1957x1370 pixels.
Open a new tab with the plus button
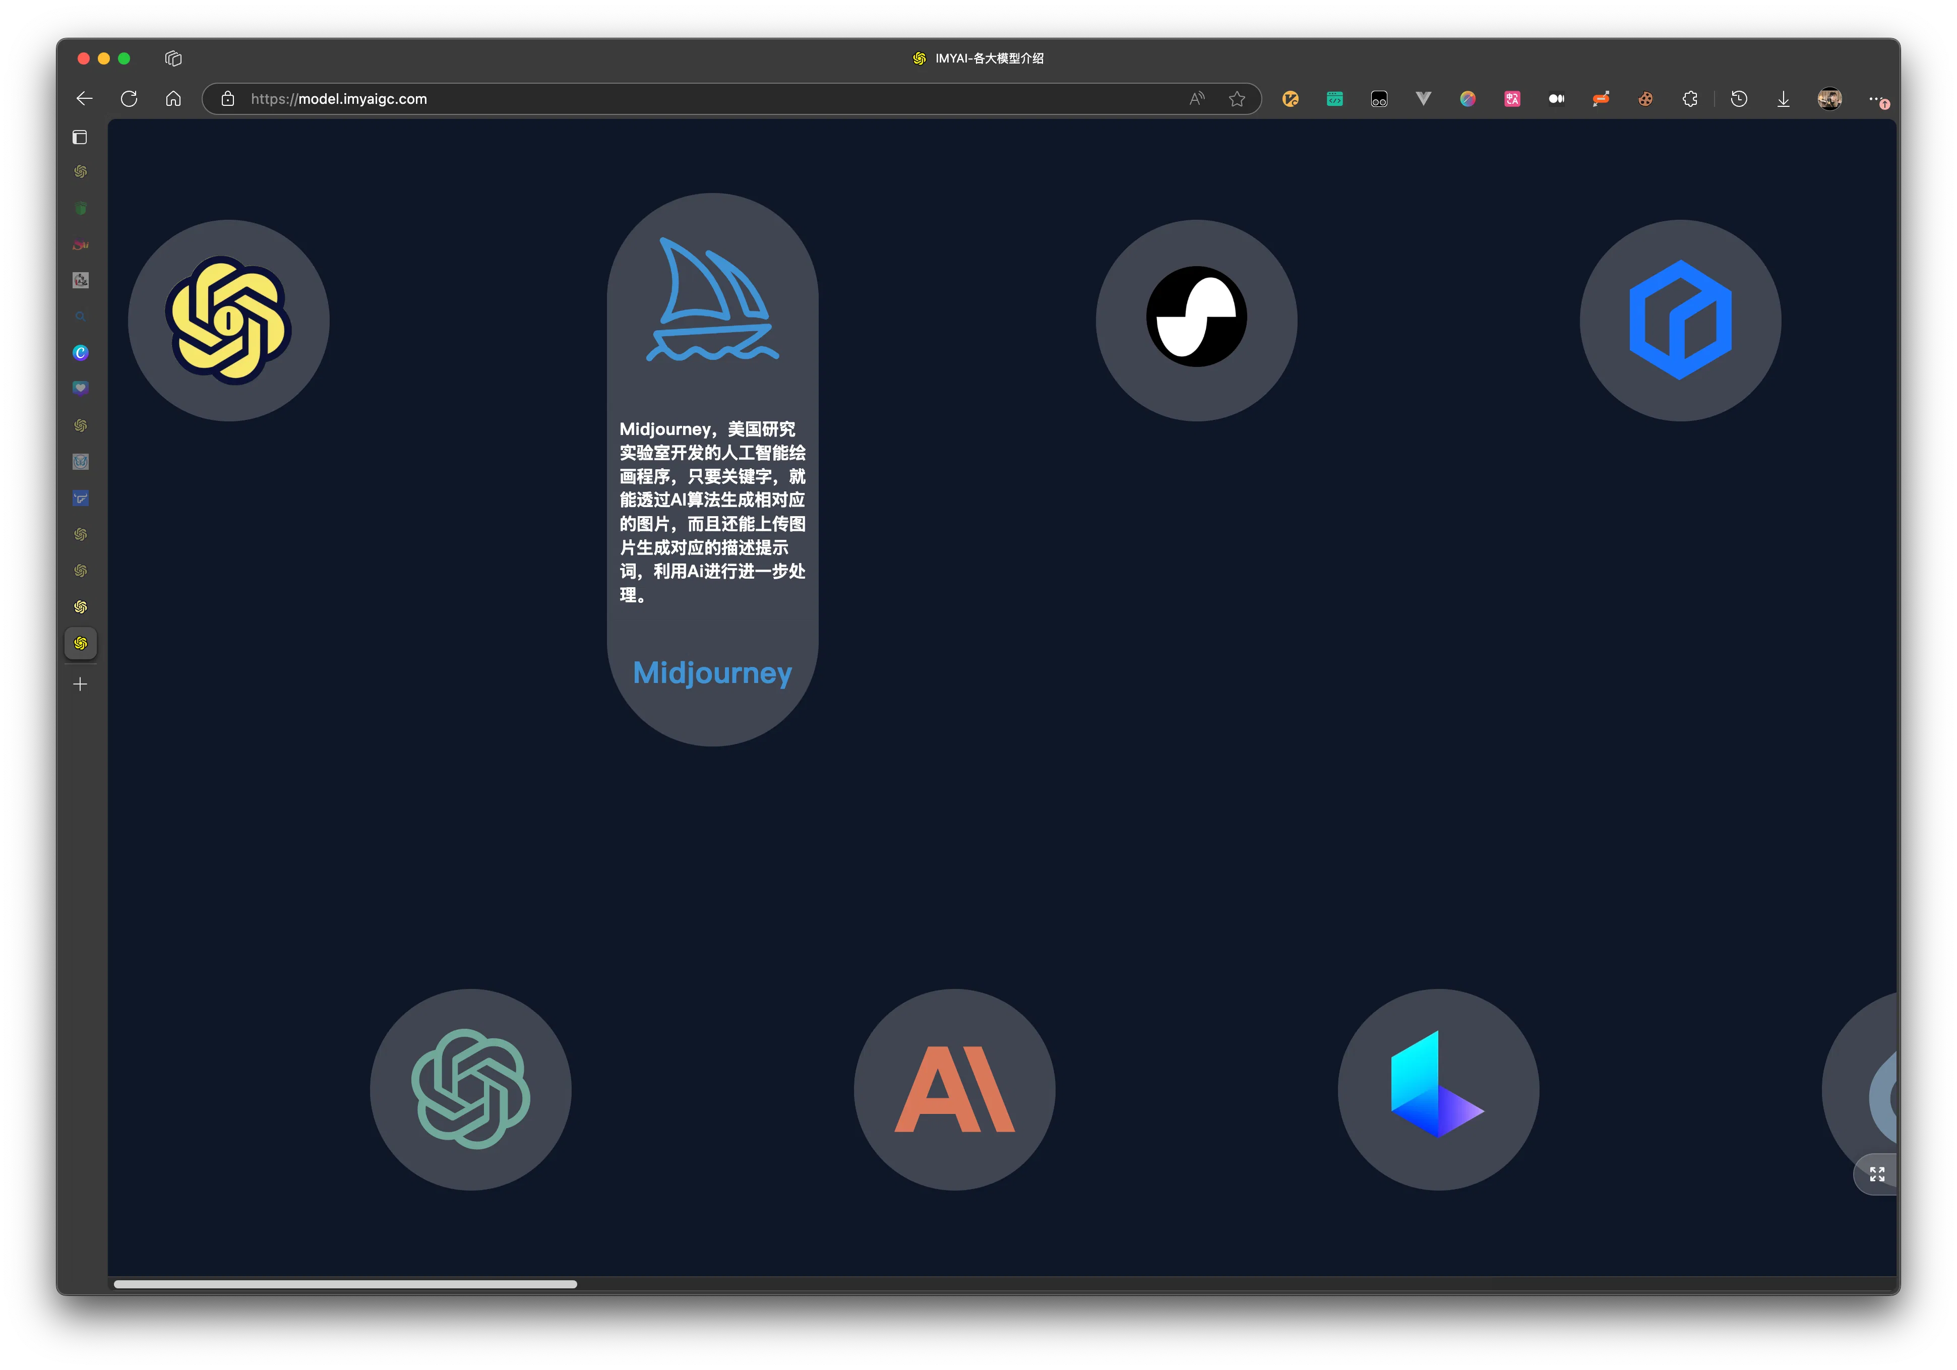(80, 684)
